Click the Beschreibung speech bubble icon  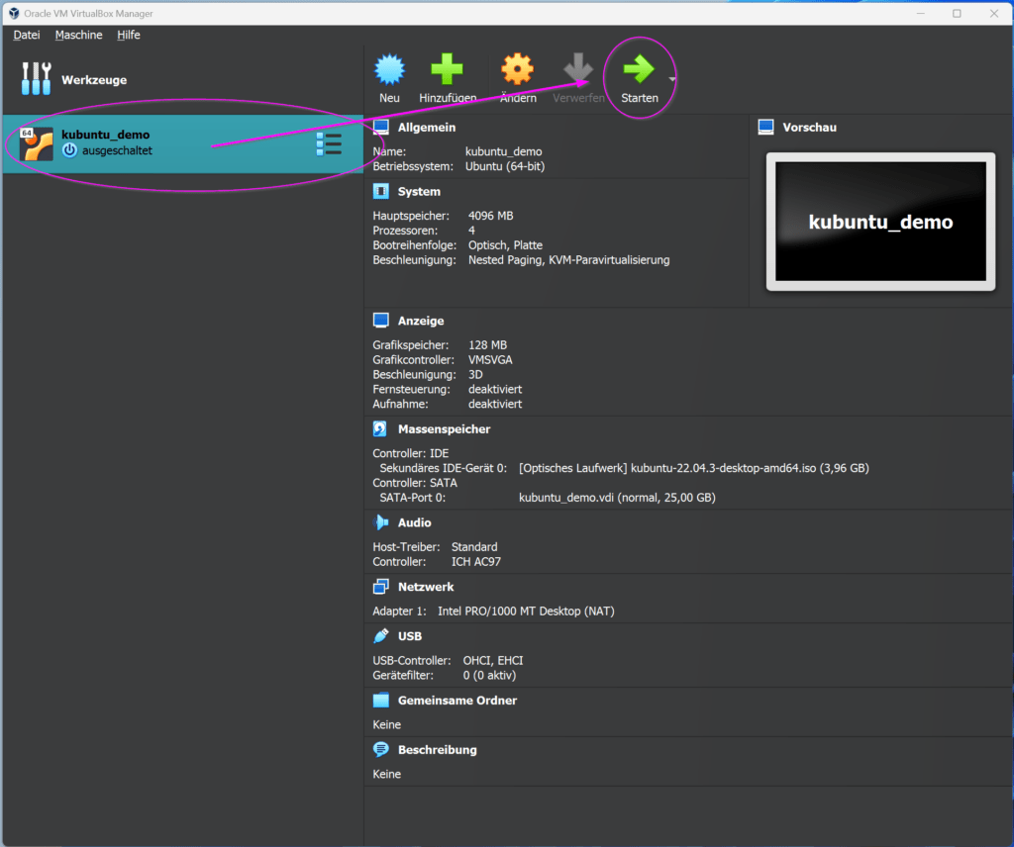[381, 749]
